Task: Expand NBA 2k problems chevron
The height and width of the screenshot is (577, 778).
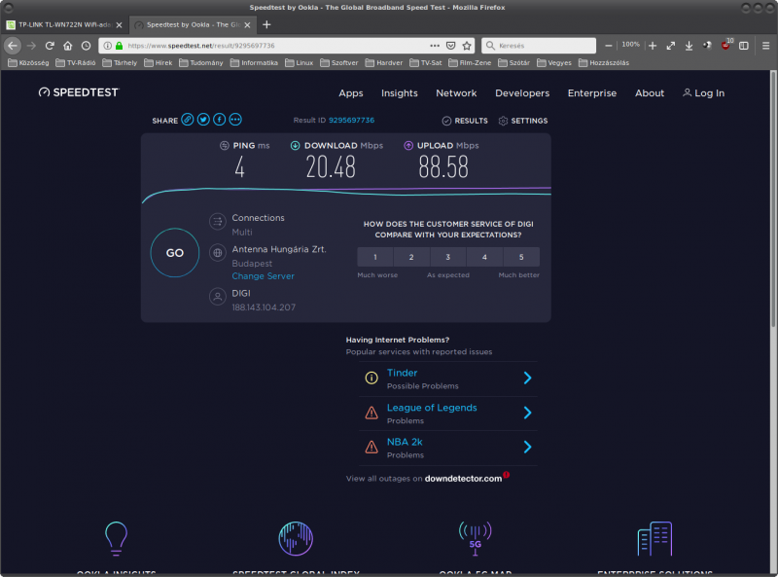Action: (527, 447)
